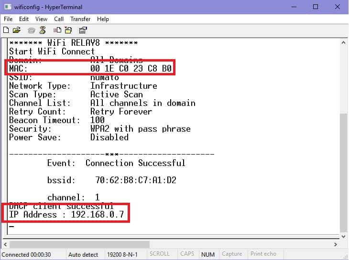Open the File menu
This screenshot has height=260, width=349.
8,19
